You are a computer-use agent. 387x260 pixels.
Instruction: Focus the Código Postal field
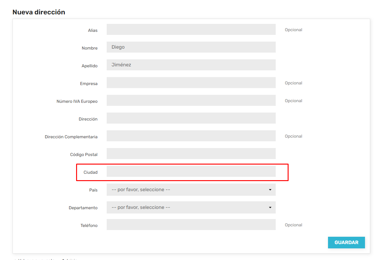click(x=191, y=154)
